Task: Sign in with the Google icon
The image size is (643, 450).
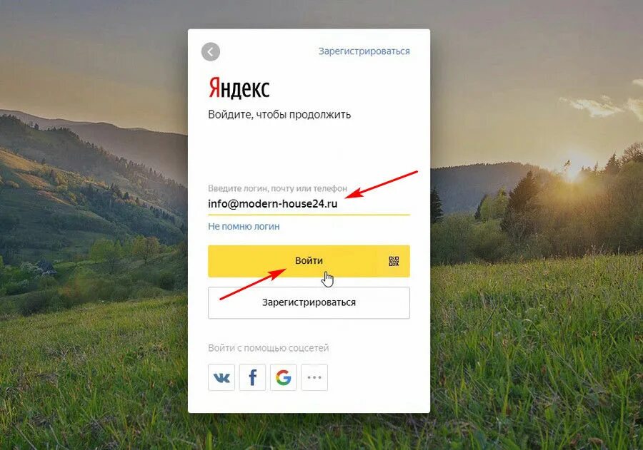Action: [x=284, y=377]
